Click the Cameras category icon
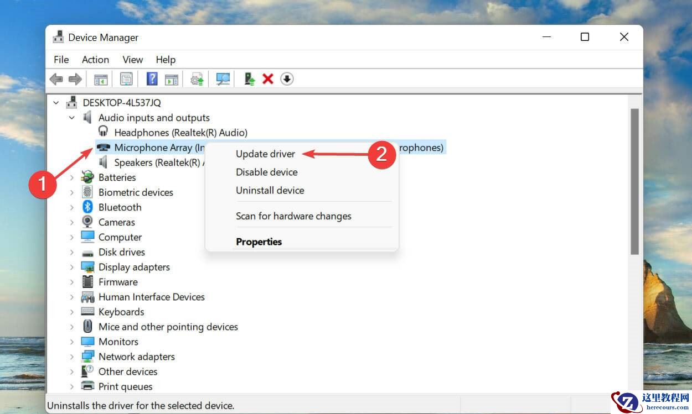The height and width of the screenshot is (414, 692). click(x=87, y=222)
